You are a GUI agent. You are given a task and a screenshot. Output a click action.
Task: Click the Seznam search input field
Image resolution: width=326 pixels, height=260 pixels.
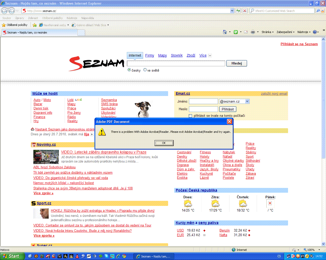click(176, 63)
